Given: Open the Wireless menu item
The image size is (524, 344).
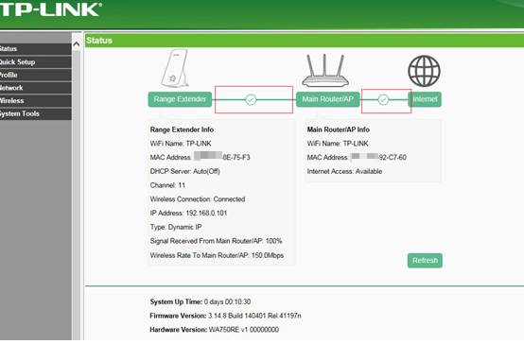Looking at the screenshot, I should 35,101.
